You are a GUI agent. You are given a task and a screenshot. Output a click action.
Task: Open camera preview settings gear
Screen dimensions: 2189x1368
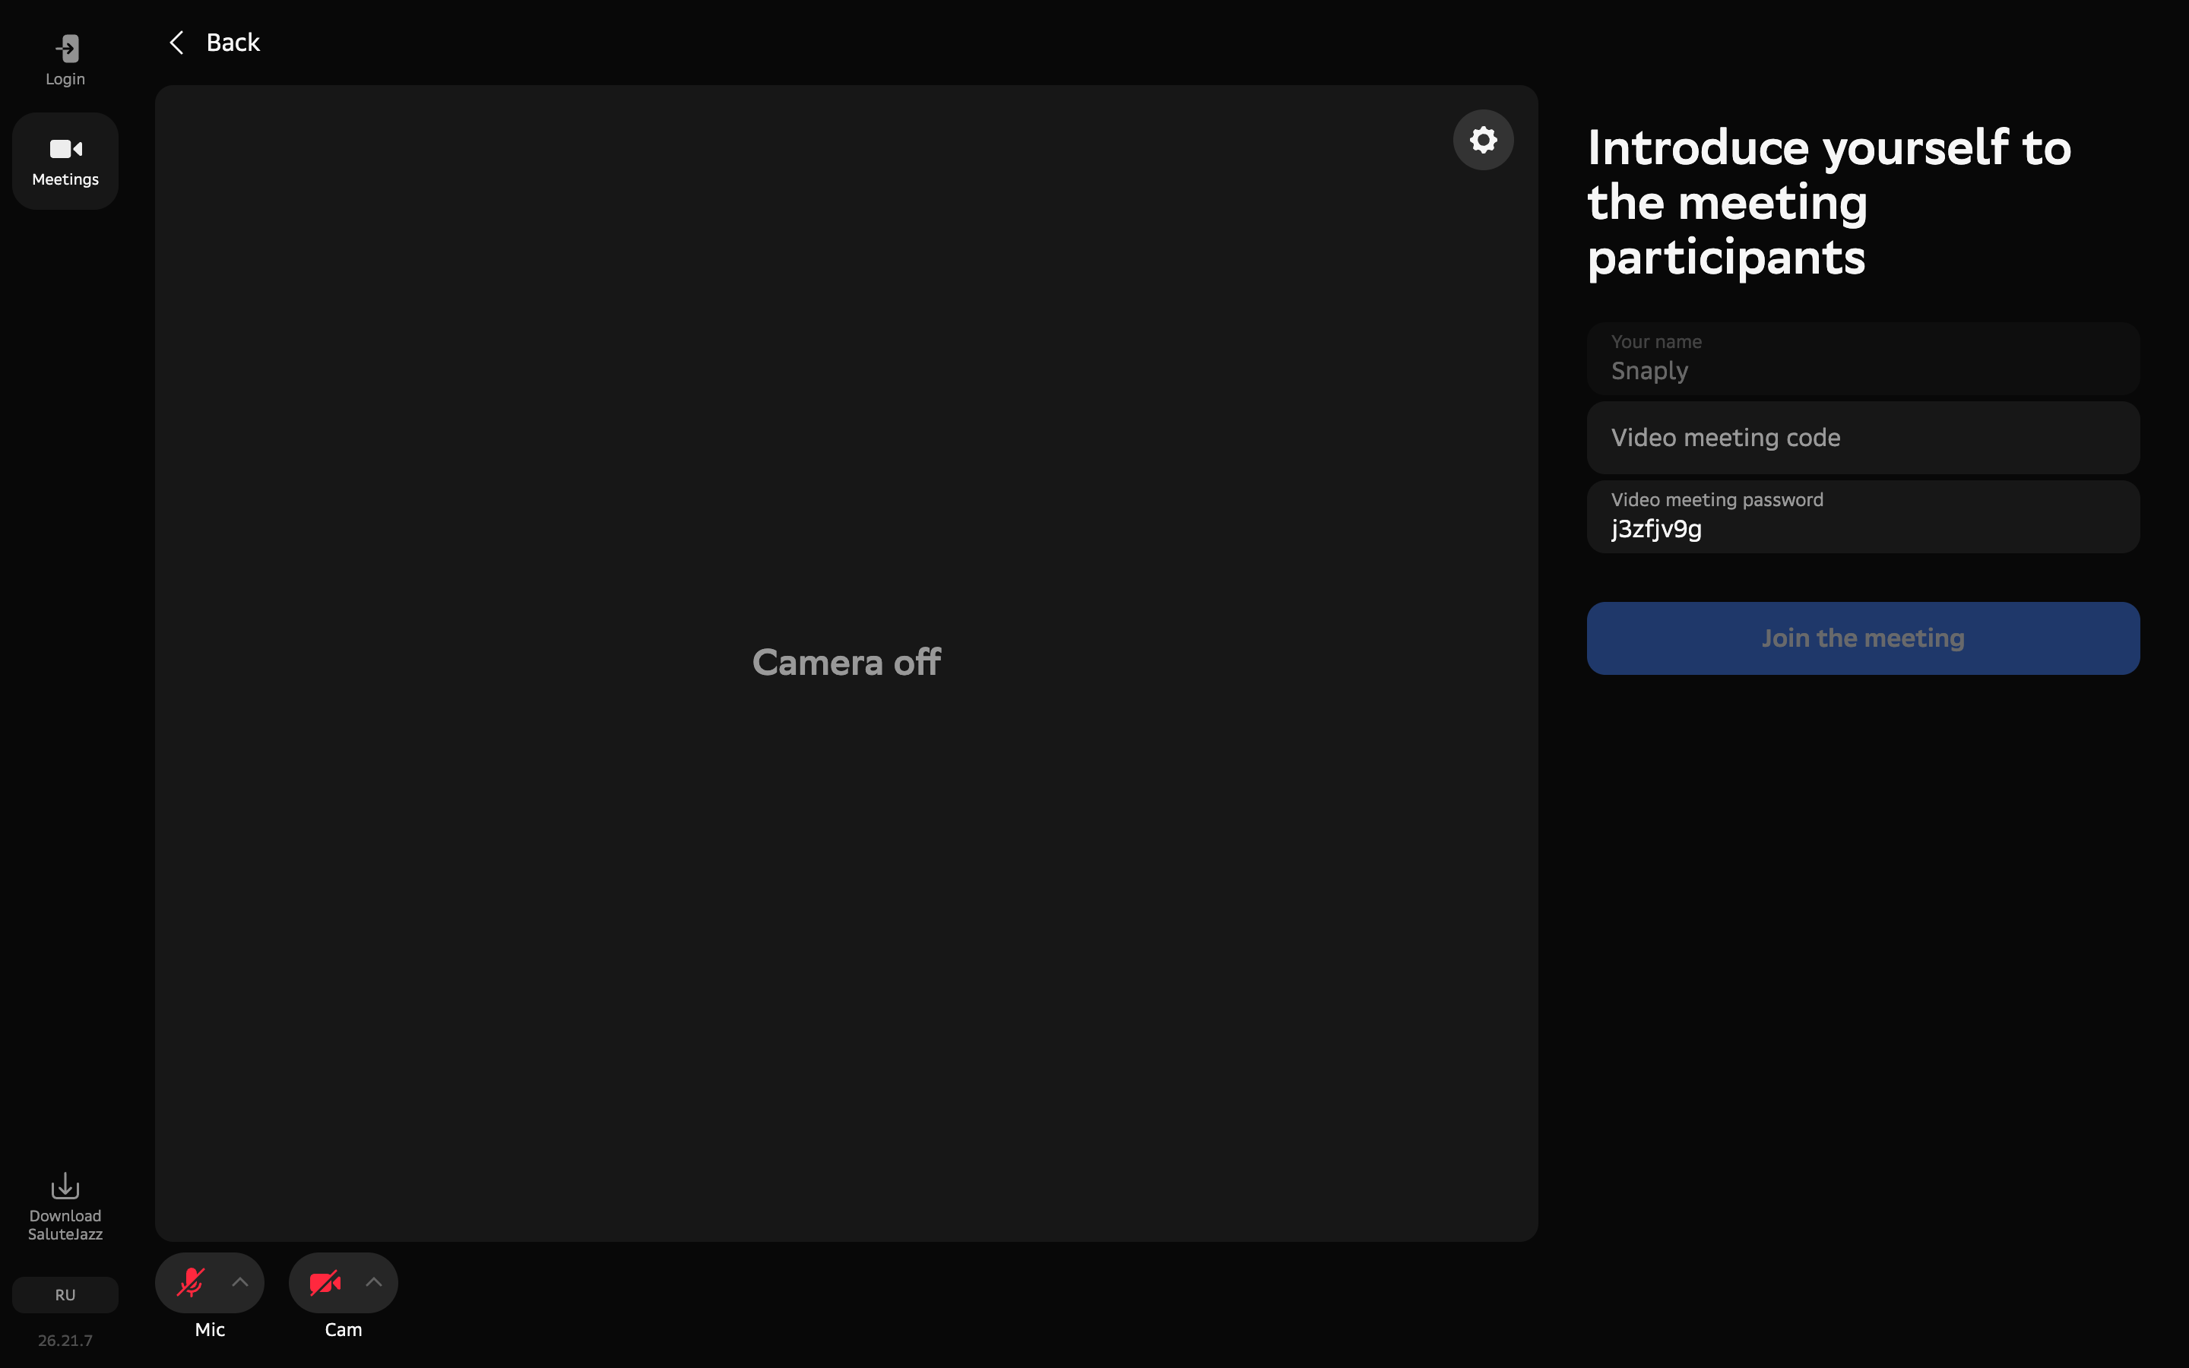click(1483, 139)
